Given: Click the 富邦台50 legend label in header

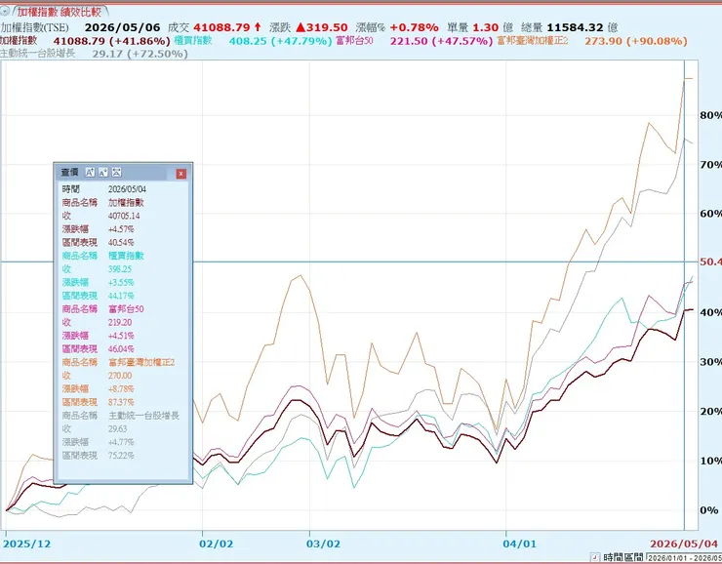Looking at the screenshot, I should pos(354,41).
